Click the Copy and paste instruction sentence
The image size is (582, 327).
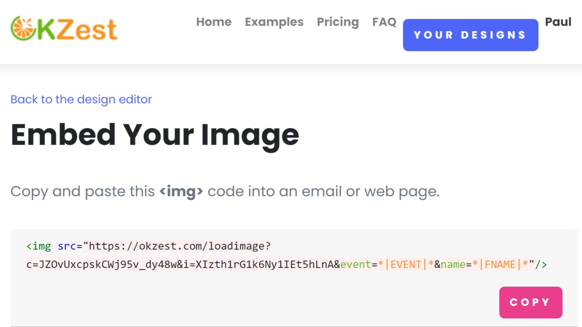(x=225, y=191)
